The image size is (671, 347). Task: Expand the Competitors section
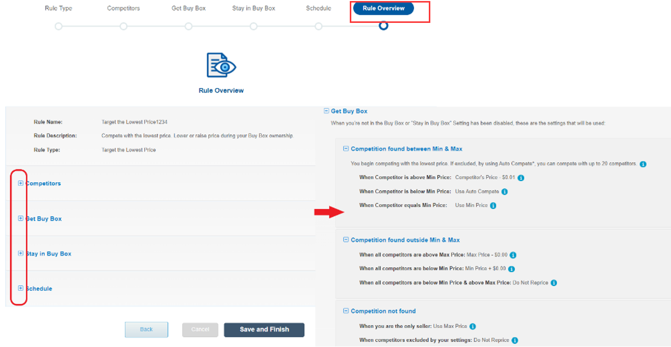[x=20, y=183]
